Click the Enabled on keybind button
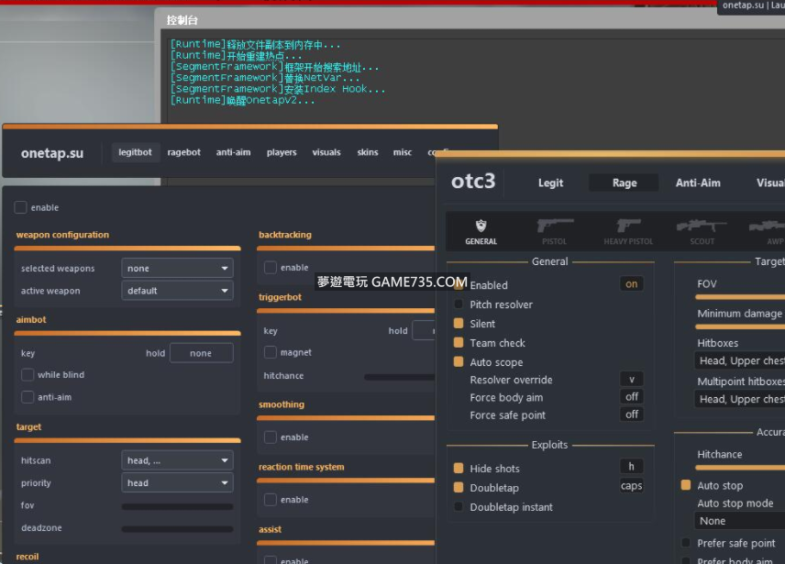The height and width of the screenshot is (564, 785). point(631,283)
